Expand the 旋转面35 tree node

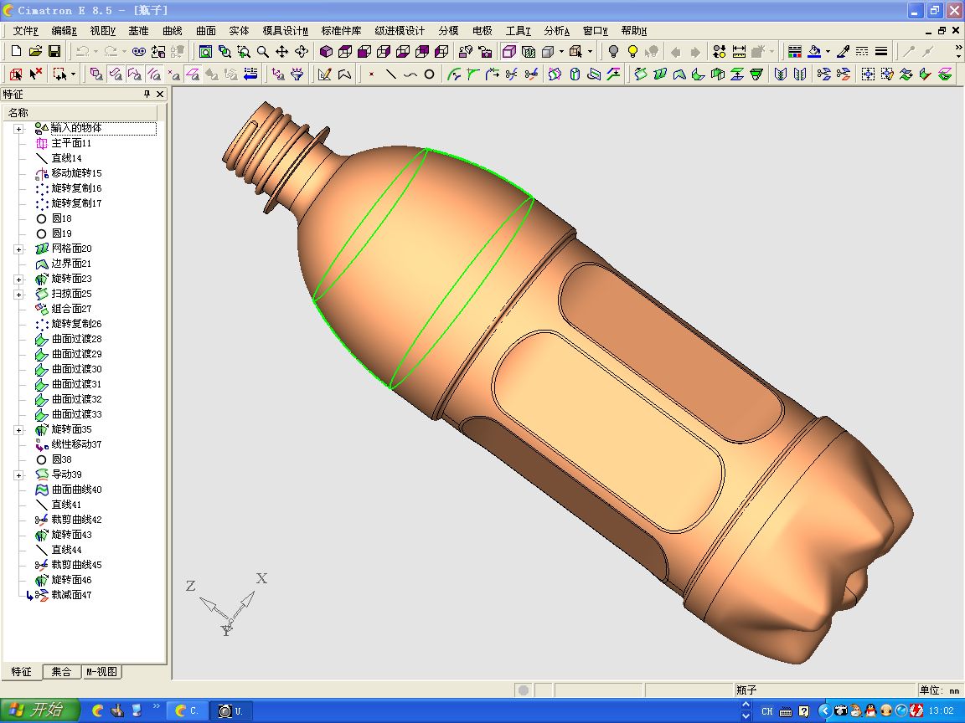(19, 430)
